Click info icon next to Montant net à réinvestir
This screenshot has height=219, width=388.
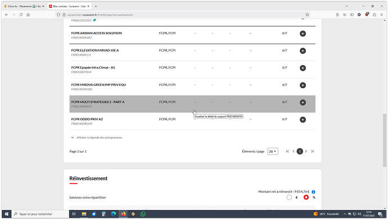(313, 192)
